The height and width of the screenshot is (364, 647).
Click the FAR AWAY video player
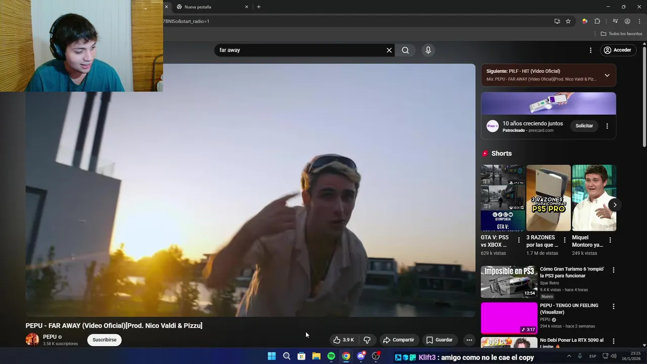[250, 190]
